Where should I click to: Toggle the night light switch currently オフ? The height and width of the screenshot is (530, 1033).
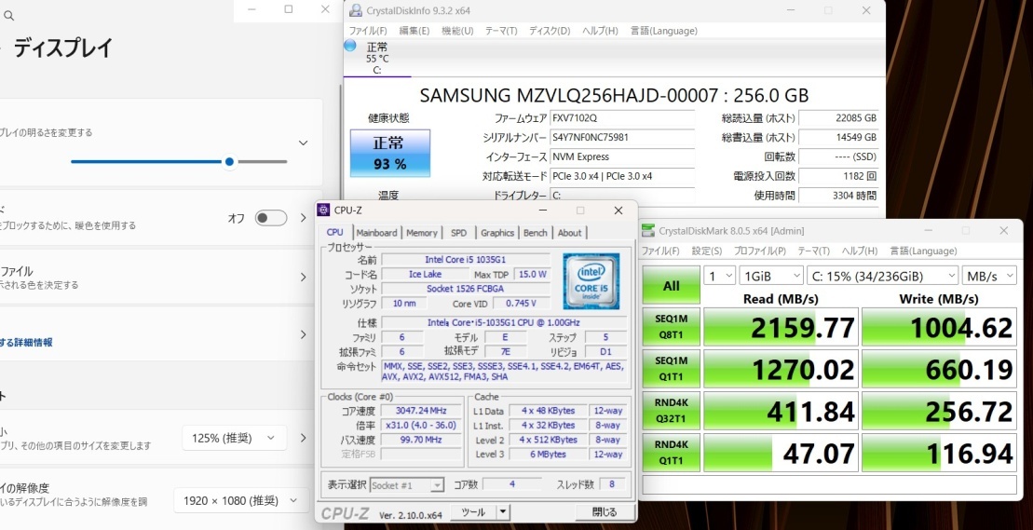coord(271,218)
